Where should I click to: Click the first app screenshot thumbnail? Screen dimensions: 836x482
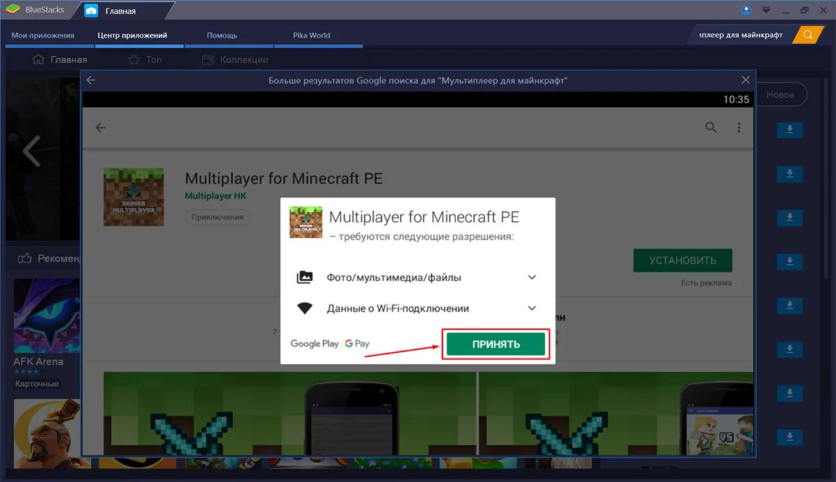pos(289,413)
